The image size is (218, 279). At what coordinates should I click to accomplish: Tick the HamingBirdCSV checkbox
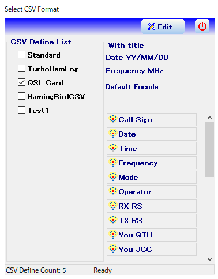pyautogui.click(x=21, y=96)
